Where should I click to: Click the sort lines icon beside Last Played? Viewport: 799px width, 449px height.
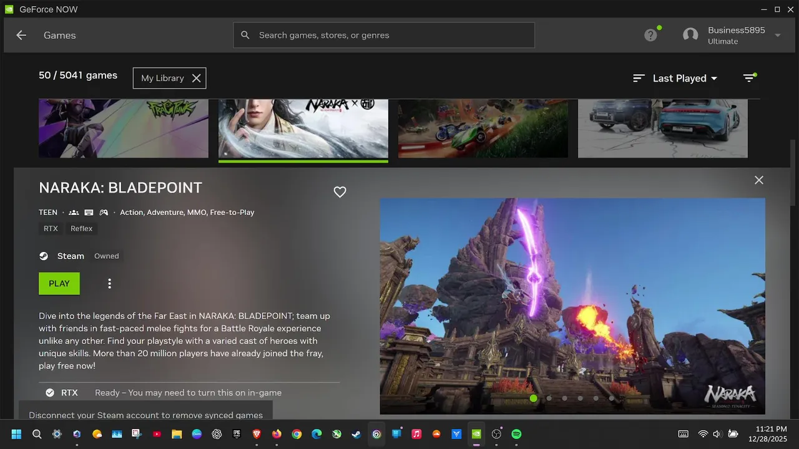point(639,78)
